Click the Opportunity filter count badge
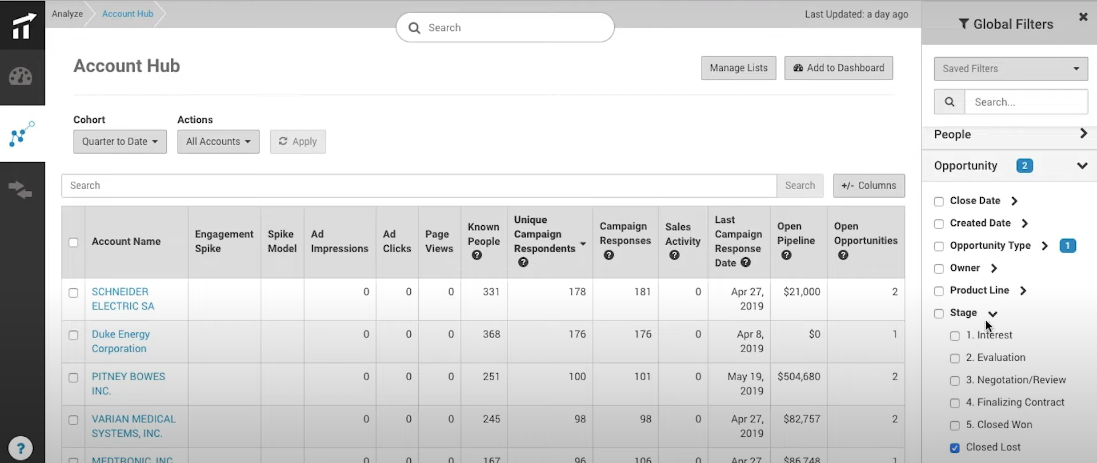This screenshot has height=463, width=1097. point(1024,166)
